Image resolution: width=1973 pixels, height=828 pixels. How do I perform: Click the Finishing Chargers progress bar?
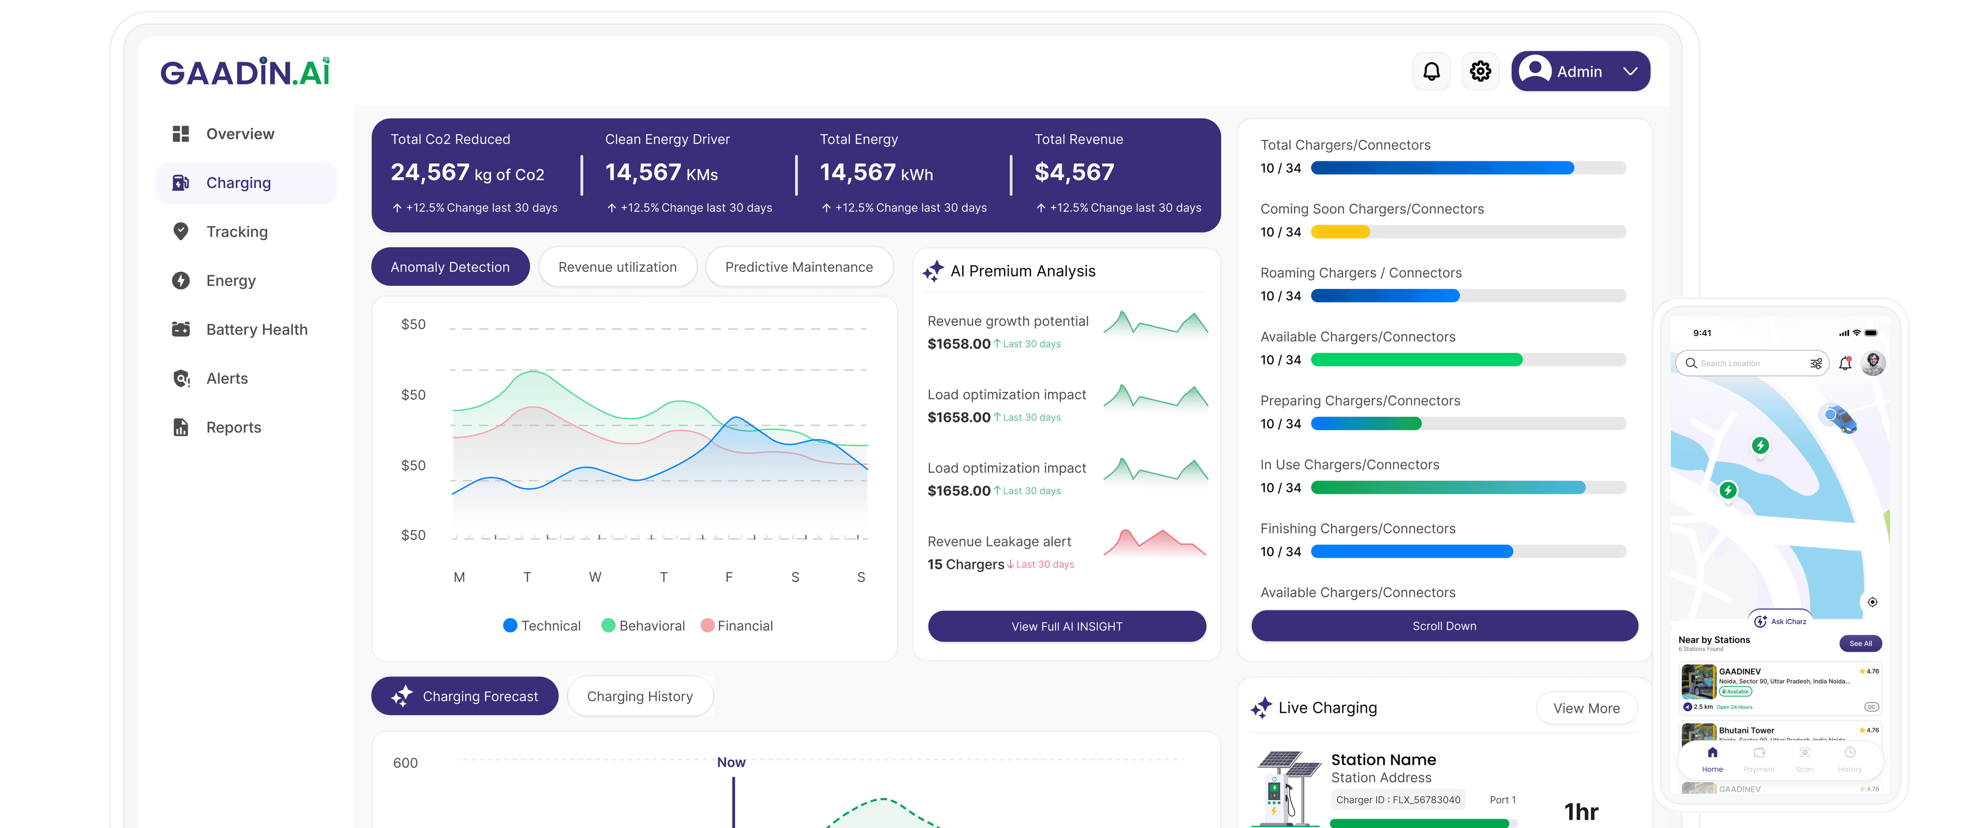(x=1468, y=551)
